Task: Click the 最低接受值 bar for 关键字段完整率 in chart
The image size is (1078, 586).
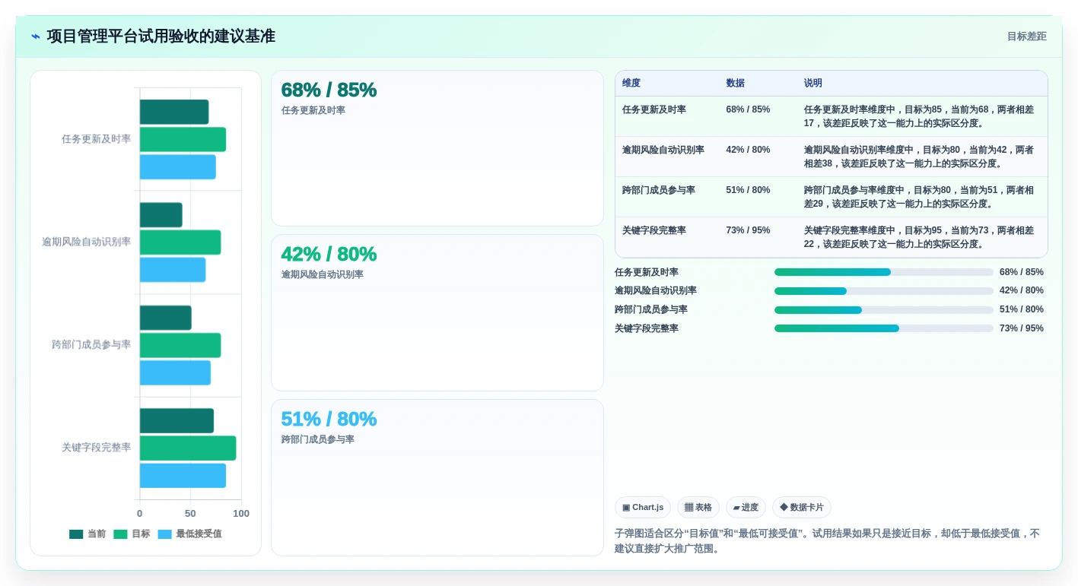Action: (x=183, y=476)
